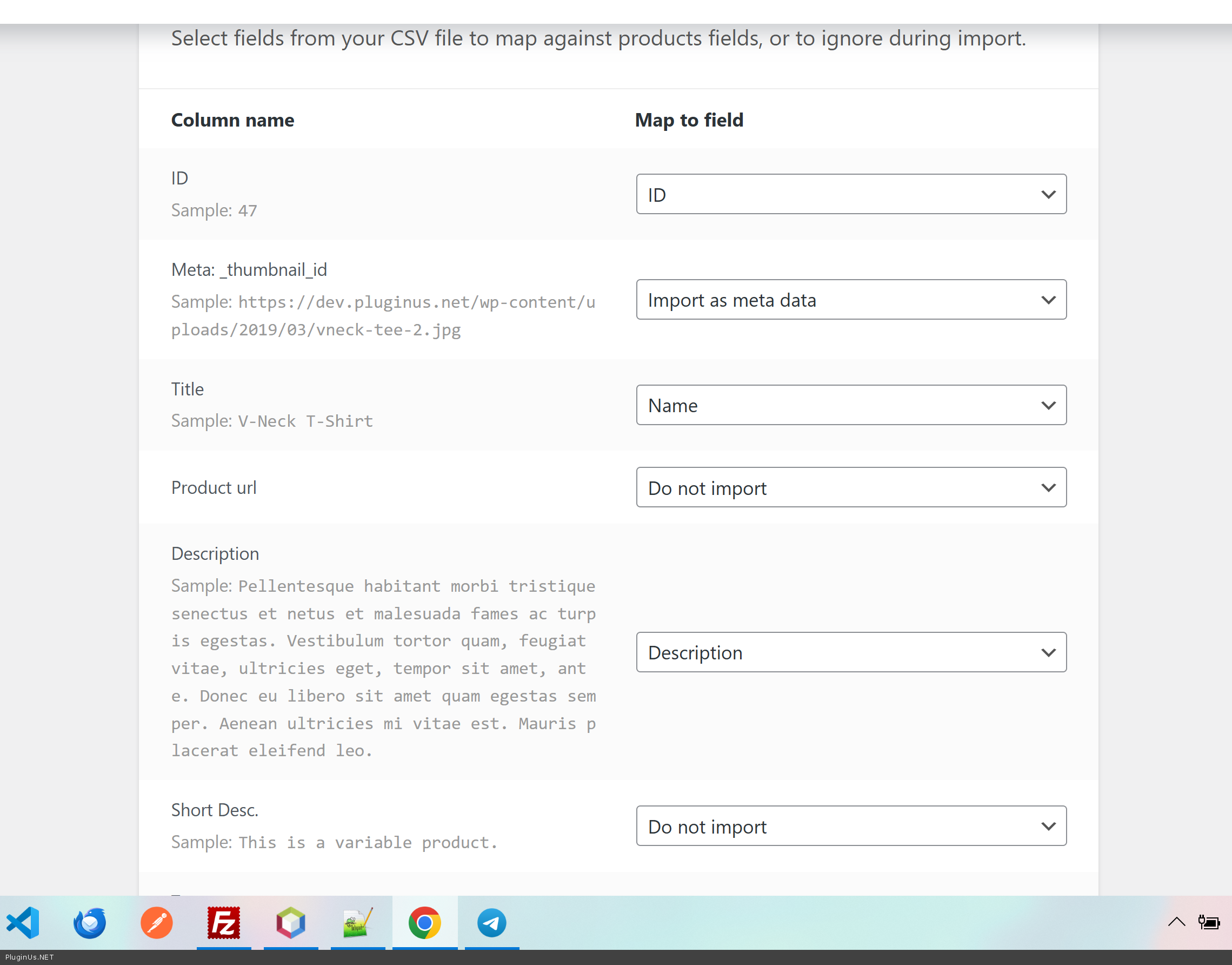This screenshot has height=965, width=1232.
Task: Open Thunderbird mail from taskbar
Action: pyautogui.click(x=90, y=923)
